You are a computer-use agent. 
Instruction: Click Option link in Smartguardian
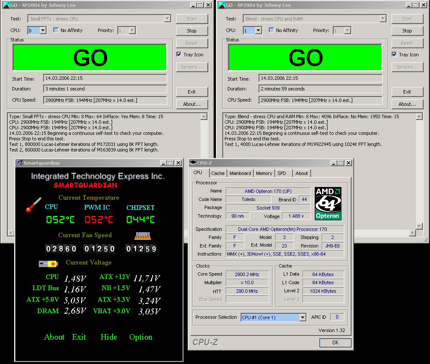(x=141, y=337)
